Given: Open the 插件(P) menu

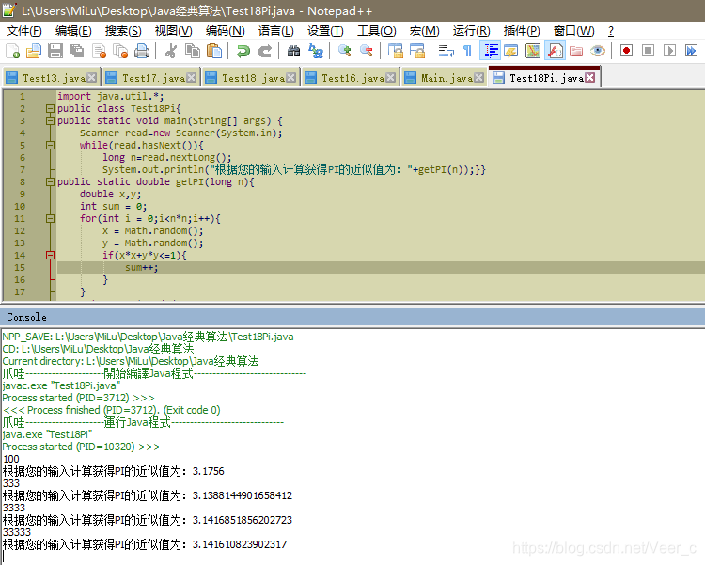Looking at the screenshot, I should [x=522, y=31].
